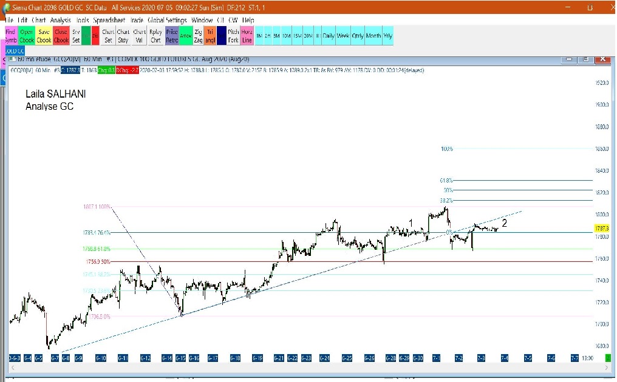
Task: Click the 1807.1 100% retracement label
Action: 97,207
